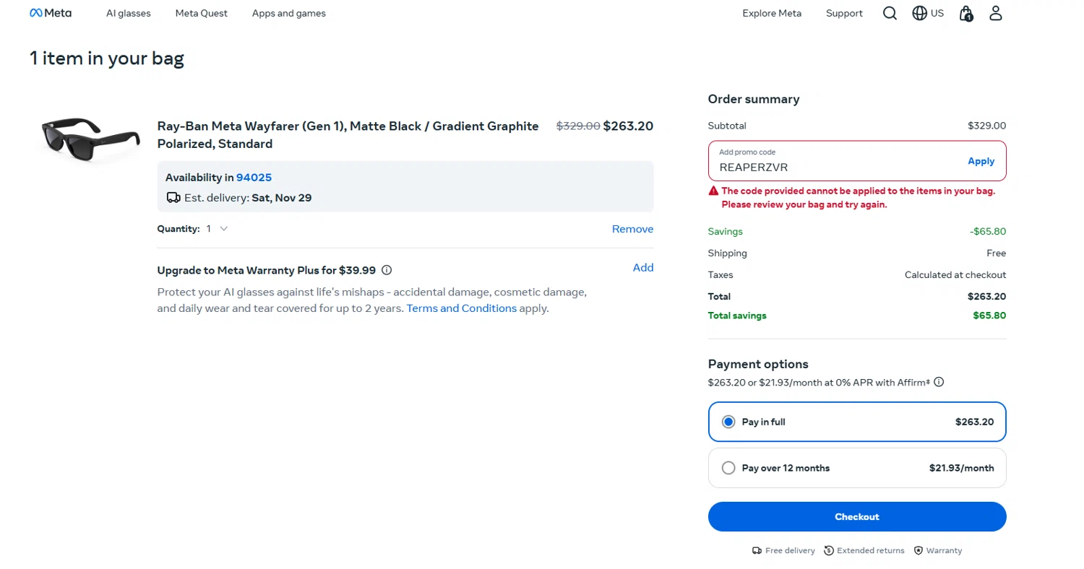
Task: Click the Subtotal $329.00 value
Action: (x=986, y=126)
